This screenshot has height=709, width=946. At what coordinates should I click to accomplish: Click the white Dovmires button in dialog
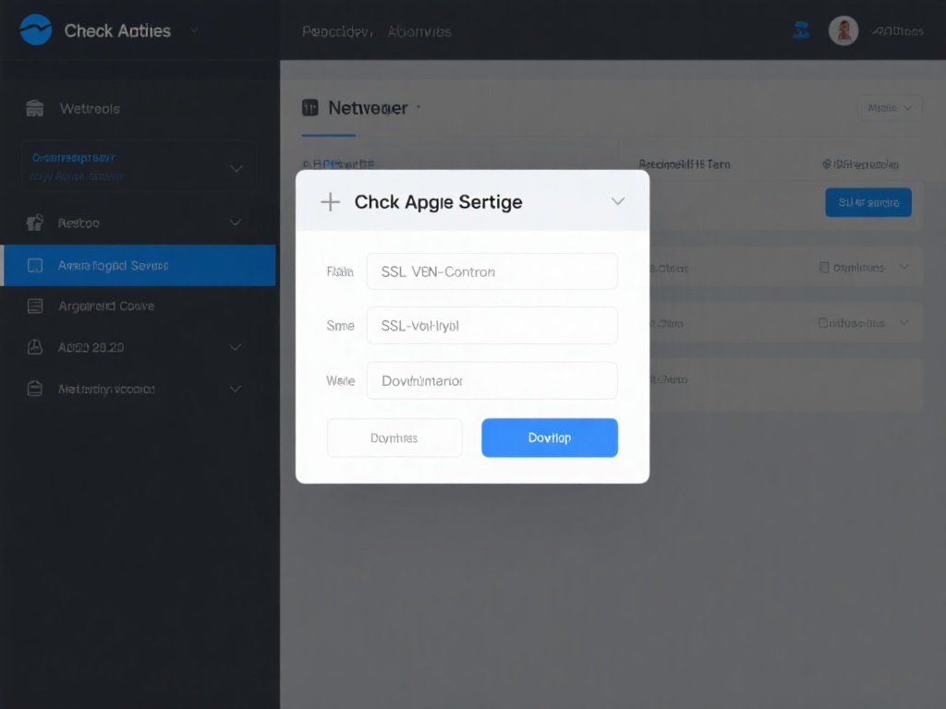[x=394, y=438]
